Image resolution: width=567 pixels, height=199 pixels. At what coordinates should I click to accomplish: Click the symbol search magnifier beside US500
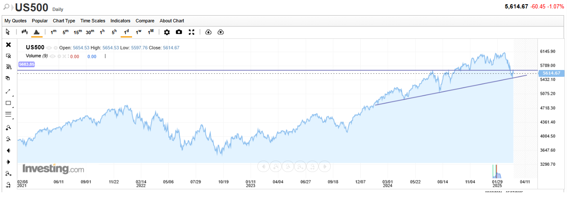7,7
